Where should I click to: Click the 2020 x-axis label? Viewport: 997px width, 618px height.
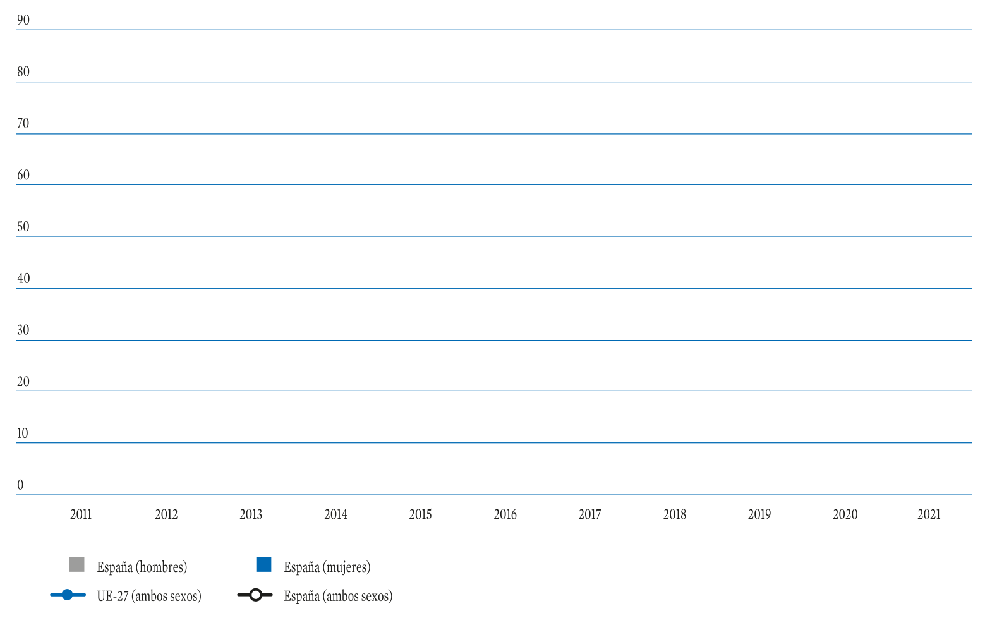(x=845, y=514)
